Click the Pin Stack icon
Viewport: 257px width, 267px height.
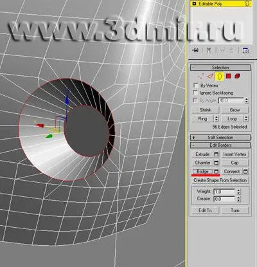[195, 50]
